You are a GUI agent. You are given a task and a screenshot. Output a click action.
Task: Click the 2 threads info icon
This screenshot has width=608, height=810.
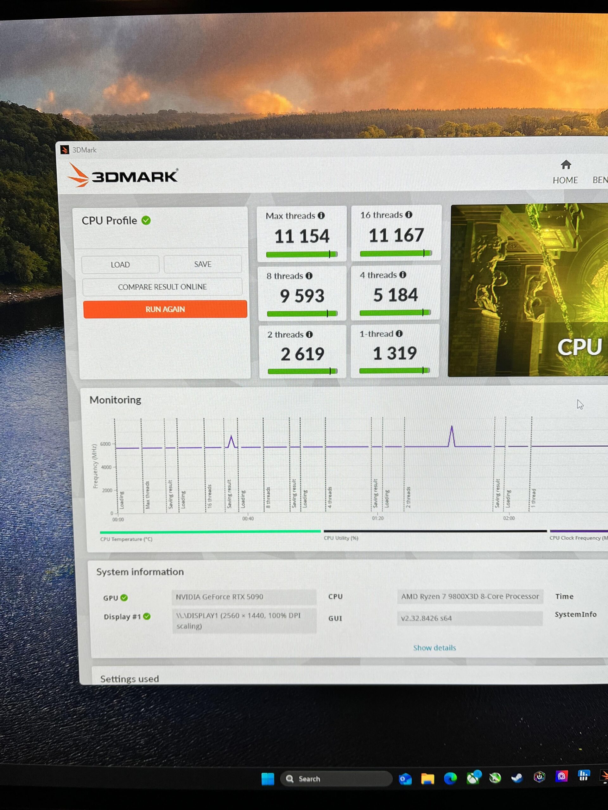[309, 334]
